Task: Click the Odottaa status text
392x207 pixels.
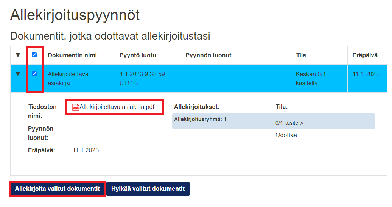Action: 286,135
